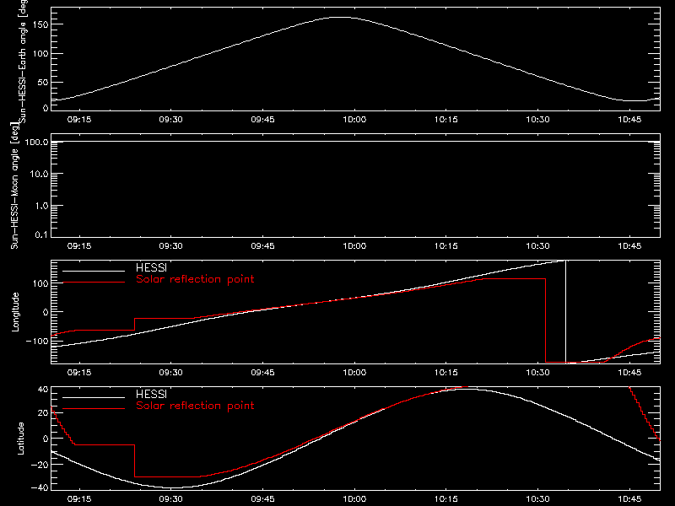Click the 0.1 tick label on Moon angle axis
675x506 pixels.
(41, 235)
